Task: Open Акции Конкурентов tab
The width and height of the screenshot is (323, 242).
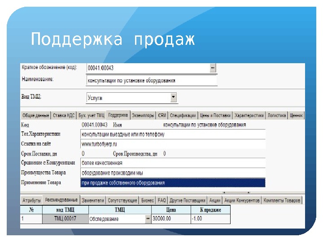Action: [242, 200]
